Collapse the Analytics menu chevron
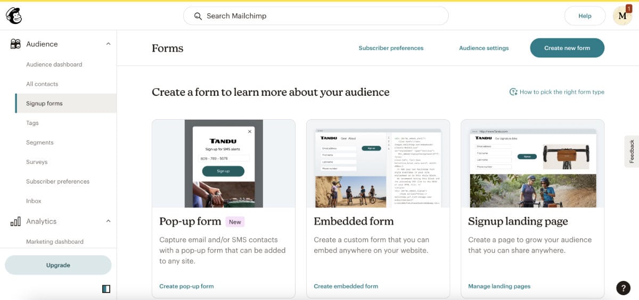Image resolution: width=639 pixels, height=300 pixels. click(108, 221)
